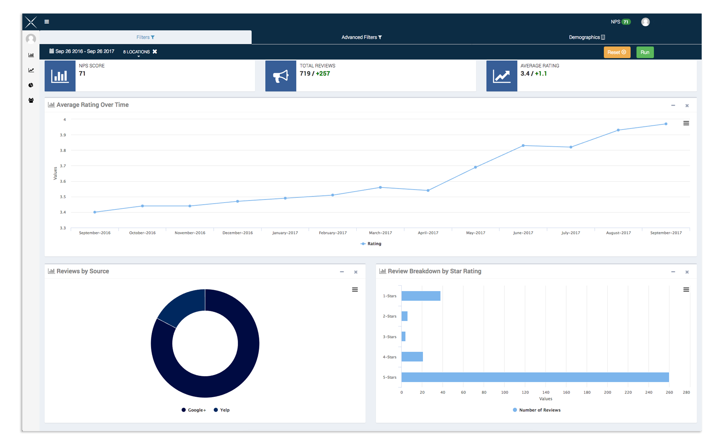724x445 pixels.
Task: Click the green Run button
Action: [x=645, y=52]
